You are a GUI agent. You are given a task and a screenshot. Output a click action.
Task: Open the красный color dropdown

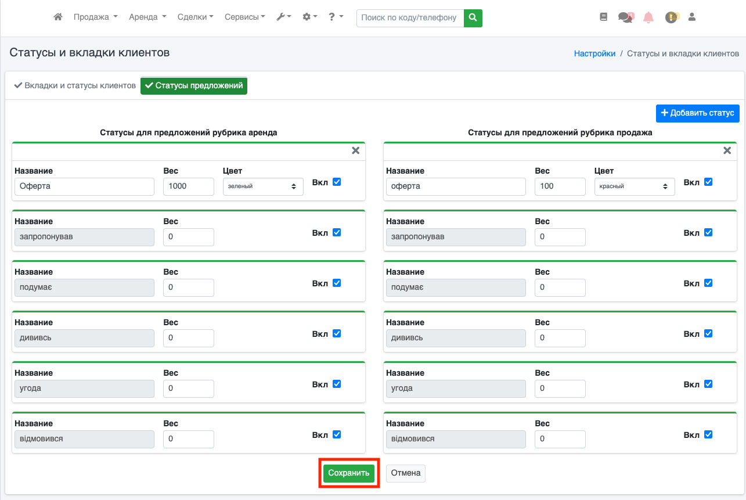click(634, 186)
